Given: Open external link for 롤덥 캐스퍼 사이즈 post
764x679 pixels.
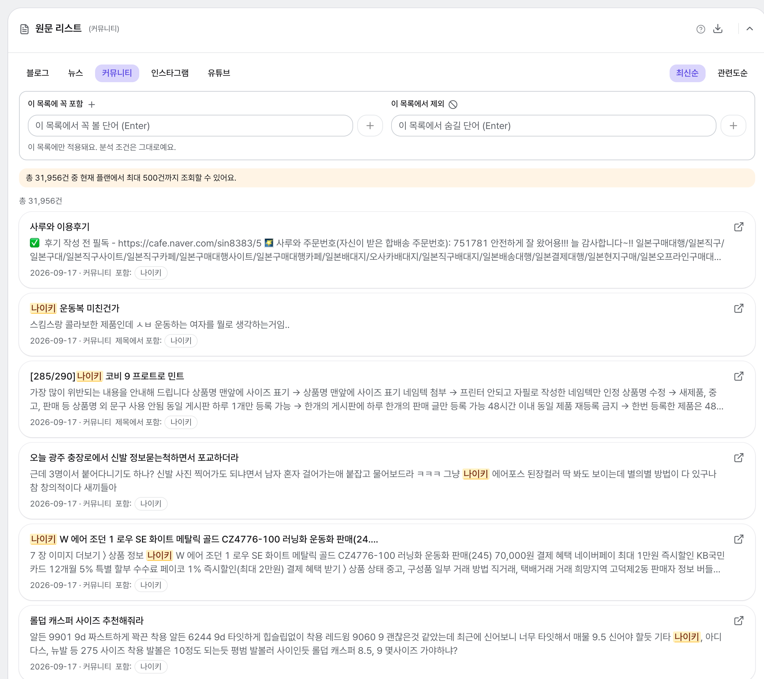Looking at the screenshot, I should pos(739,621).
